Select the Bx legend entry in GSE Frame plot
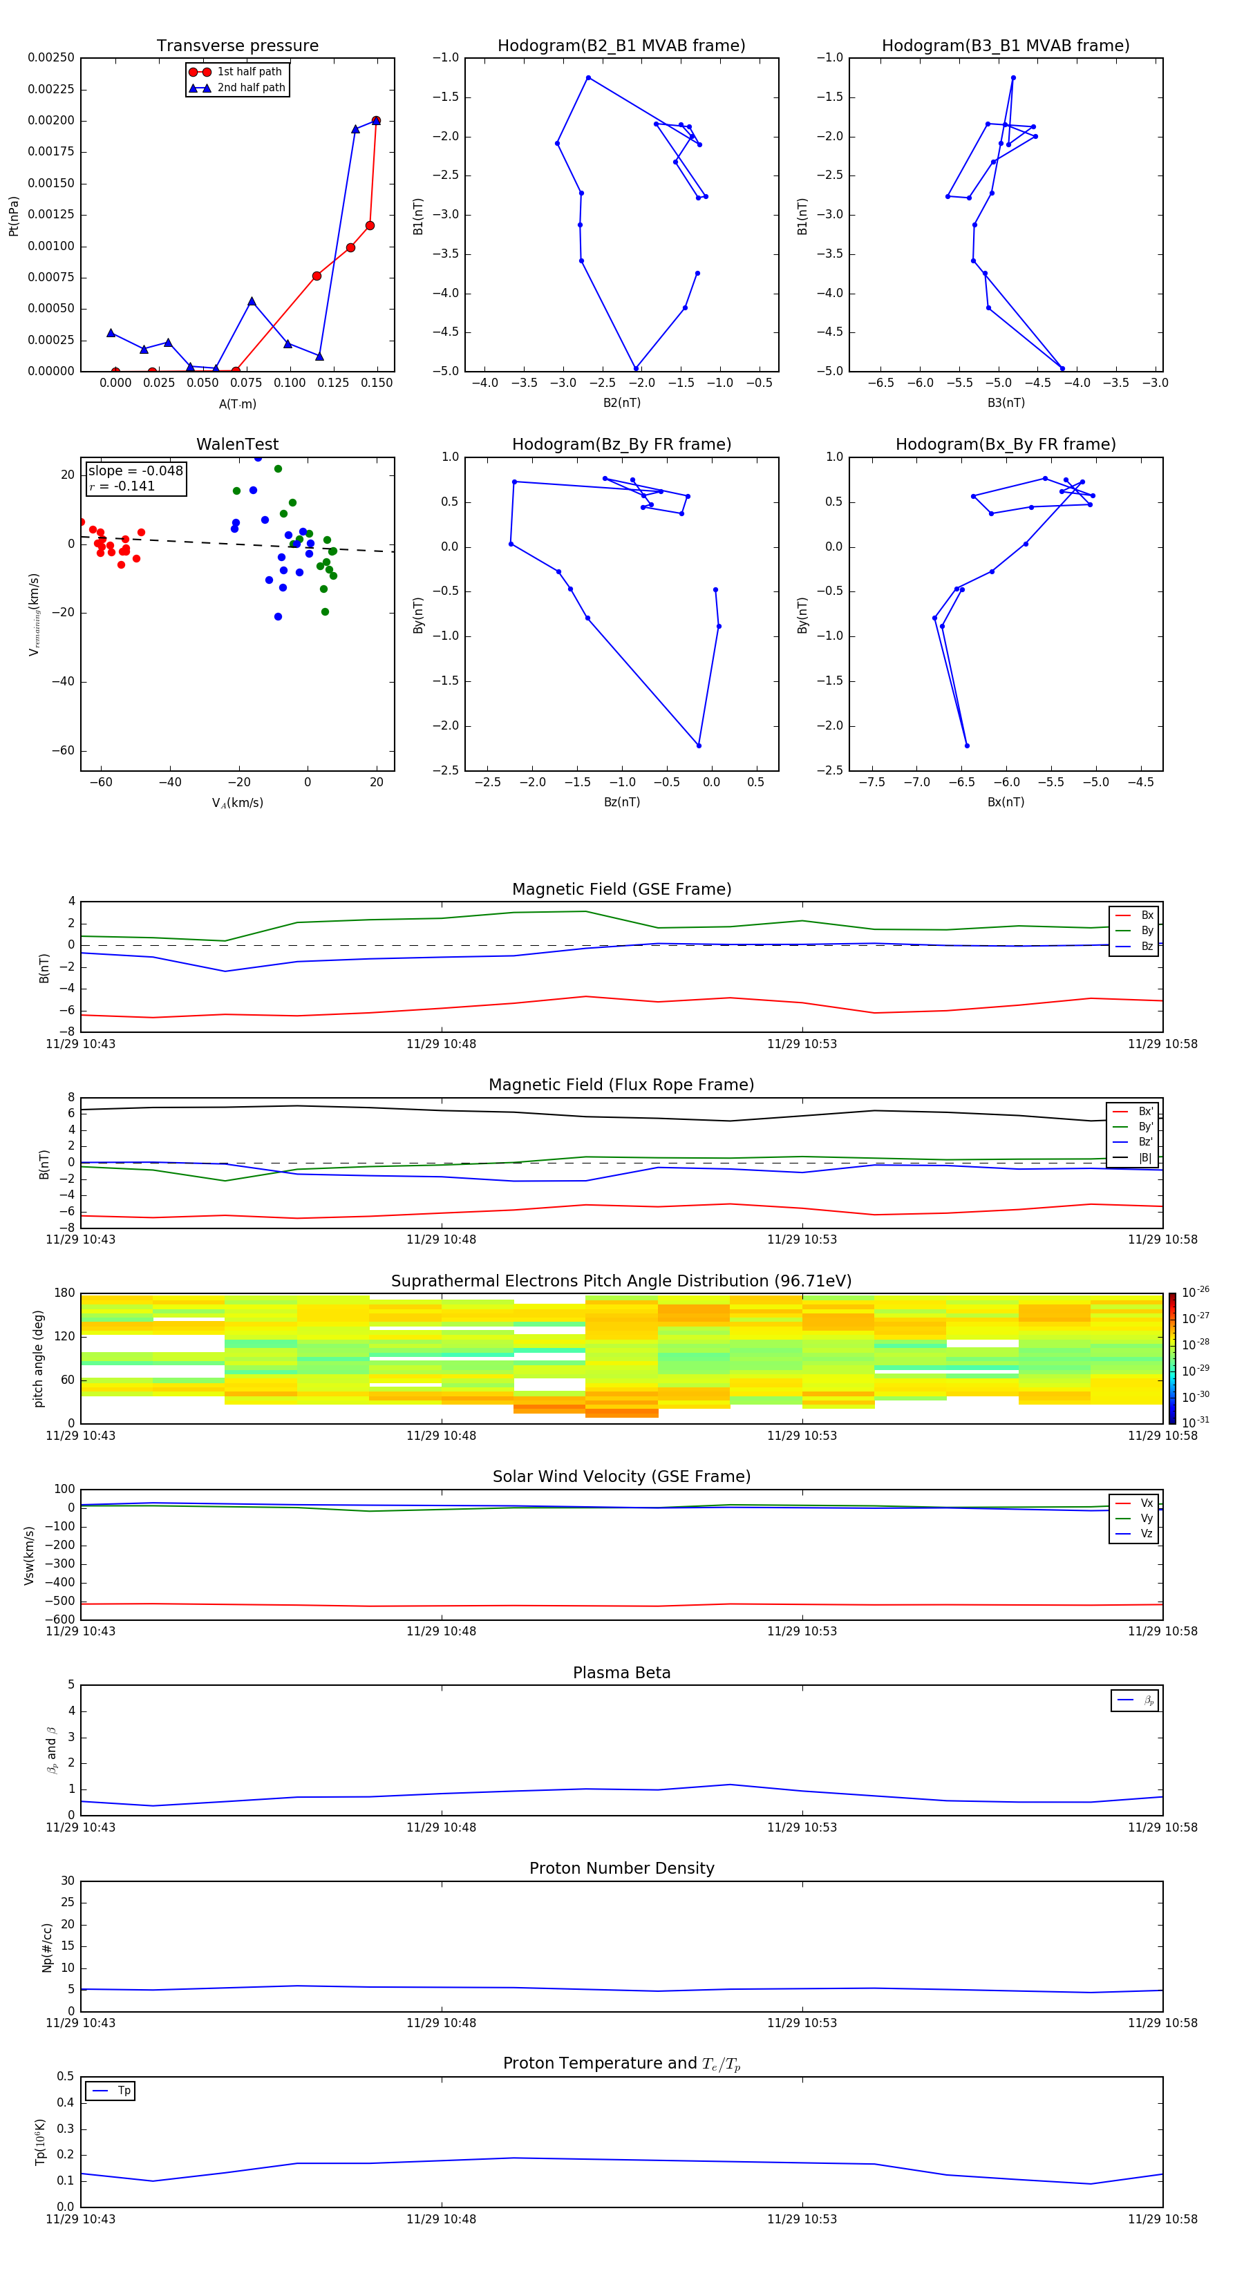Screen dimensions: 1244x2280 (x=1134, y=915)
